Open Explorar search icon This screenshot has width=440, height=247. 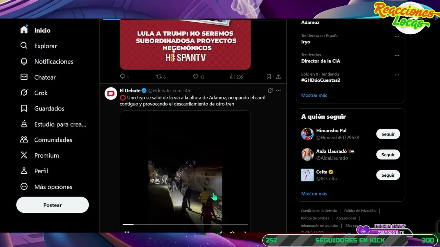(24, 46)
